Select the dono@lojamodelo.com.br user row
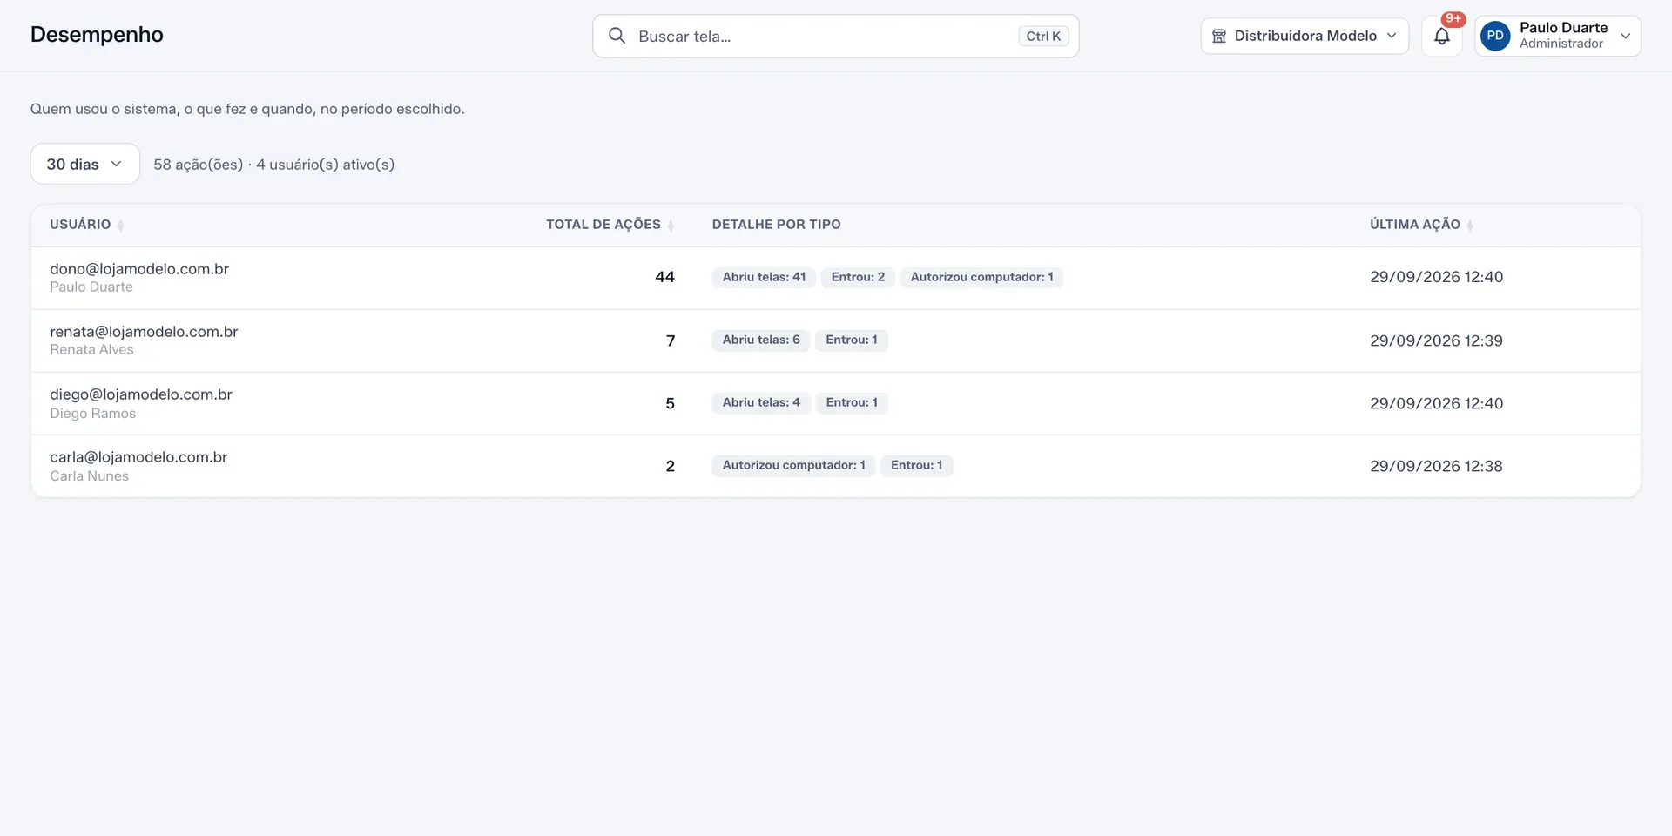1672x836 pixels. point(836,278)
